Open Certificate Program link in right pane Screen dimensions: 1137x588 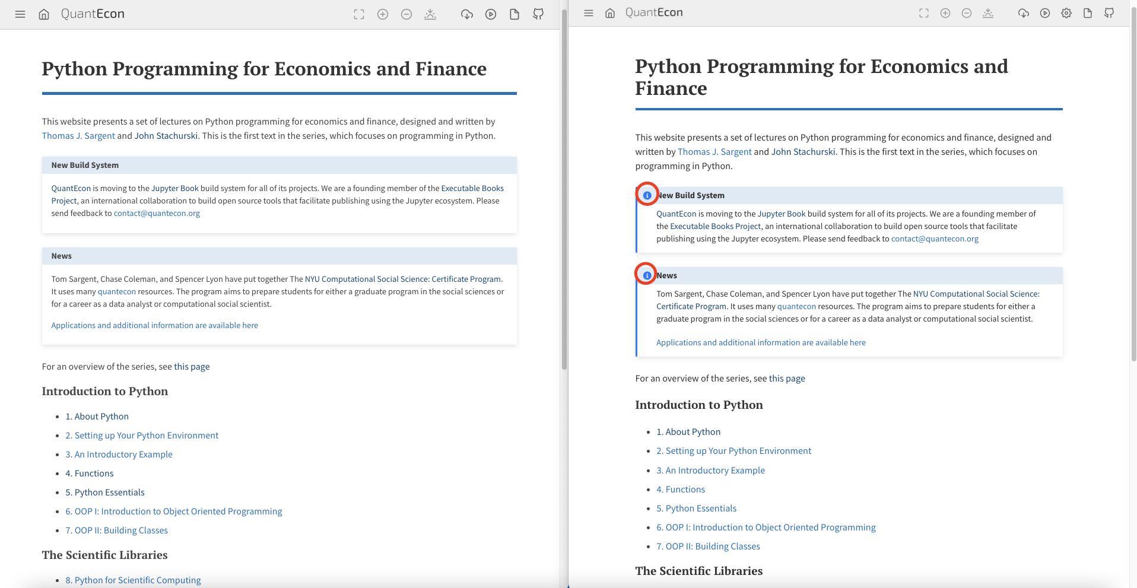tap(691, 306)
